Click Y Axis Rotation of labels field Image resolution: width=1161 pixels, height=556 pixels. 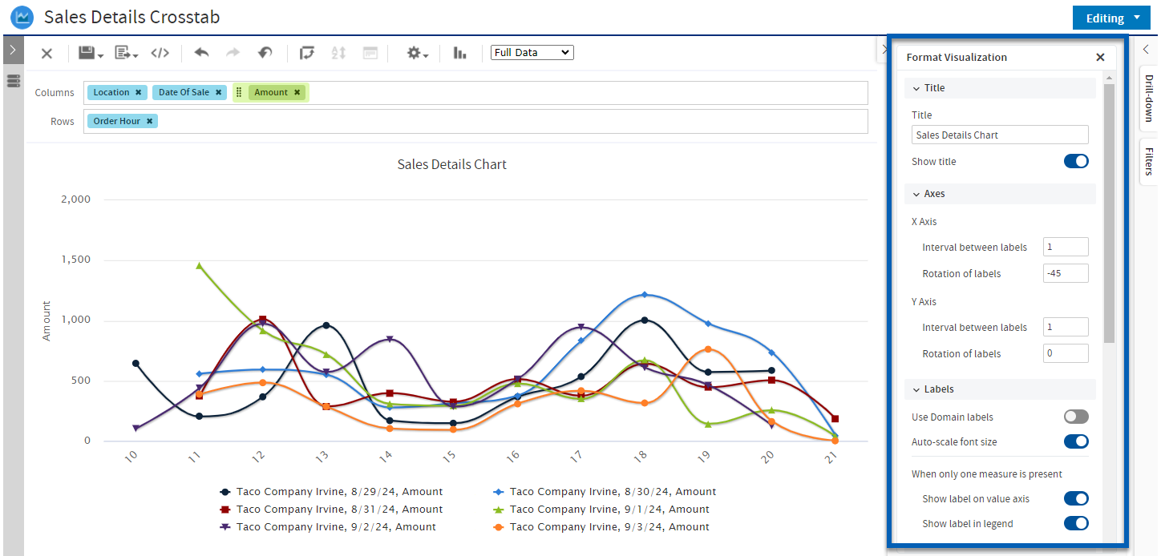pos(1066,353)
